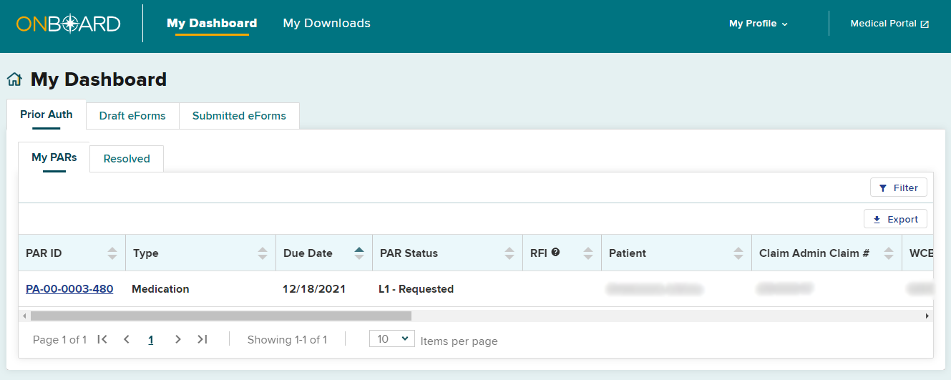
Task: Go to the next page arrow
Action: pos(178,339)
